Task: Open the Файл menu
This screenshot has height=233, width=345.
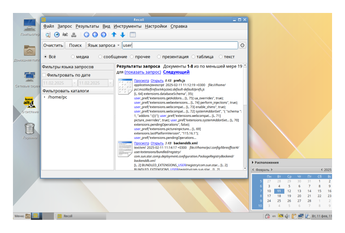Action: (49, 26)
